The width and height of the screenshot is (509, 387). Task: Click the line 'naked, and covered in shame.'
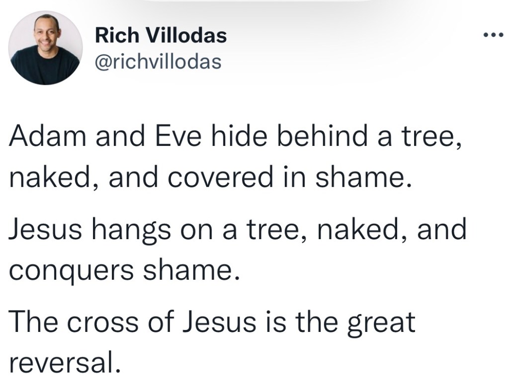211,178
